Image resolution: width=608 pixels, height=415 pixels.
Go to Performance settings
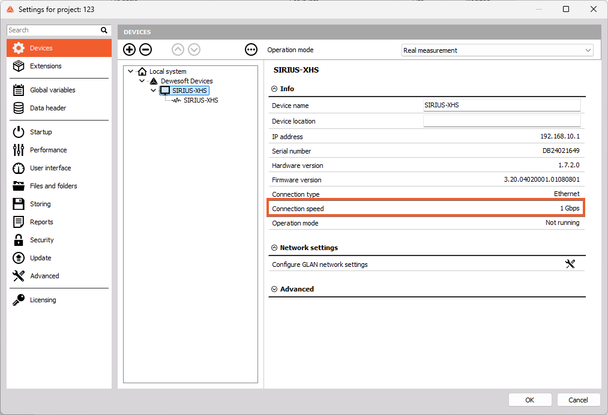(x=59, y=150)
